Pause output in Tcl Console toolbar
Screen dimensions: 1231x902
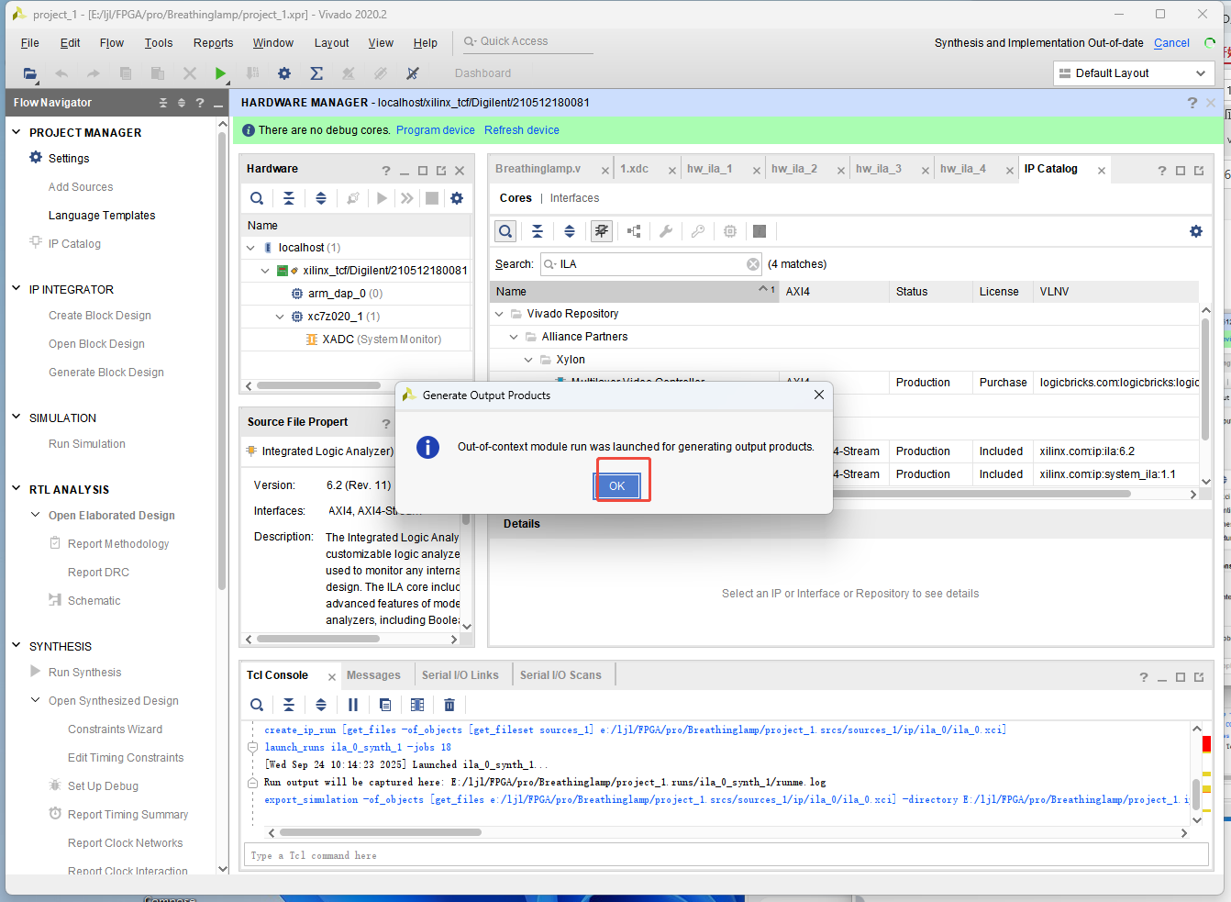[x=353, y=705]
